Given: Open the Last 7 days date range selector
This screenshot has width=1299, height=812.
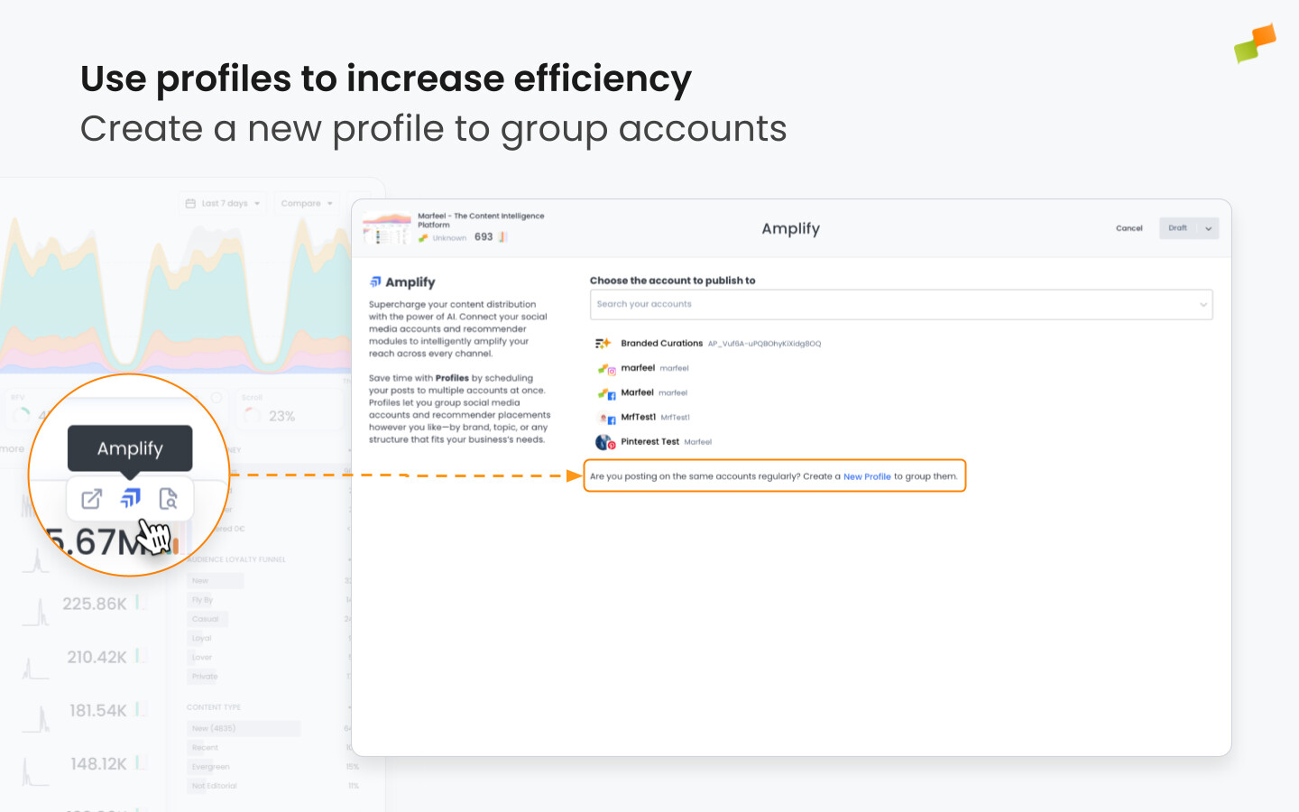Looking at the screenshot, I should point(221,202).
